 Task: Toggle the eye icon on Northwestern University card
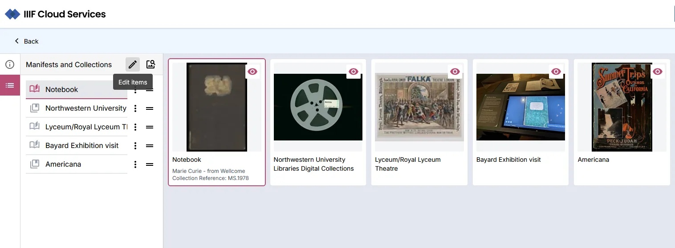(354, 72)
